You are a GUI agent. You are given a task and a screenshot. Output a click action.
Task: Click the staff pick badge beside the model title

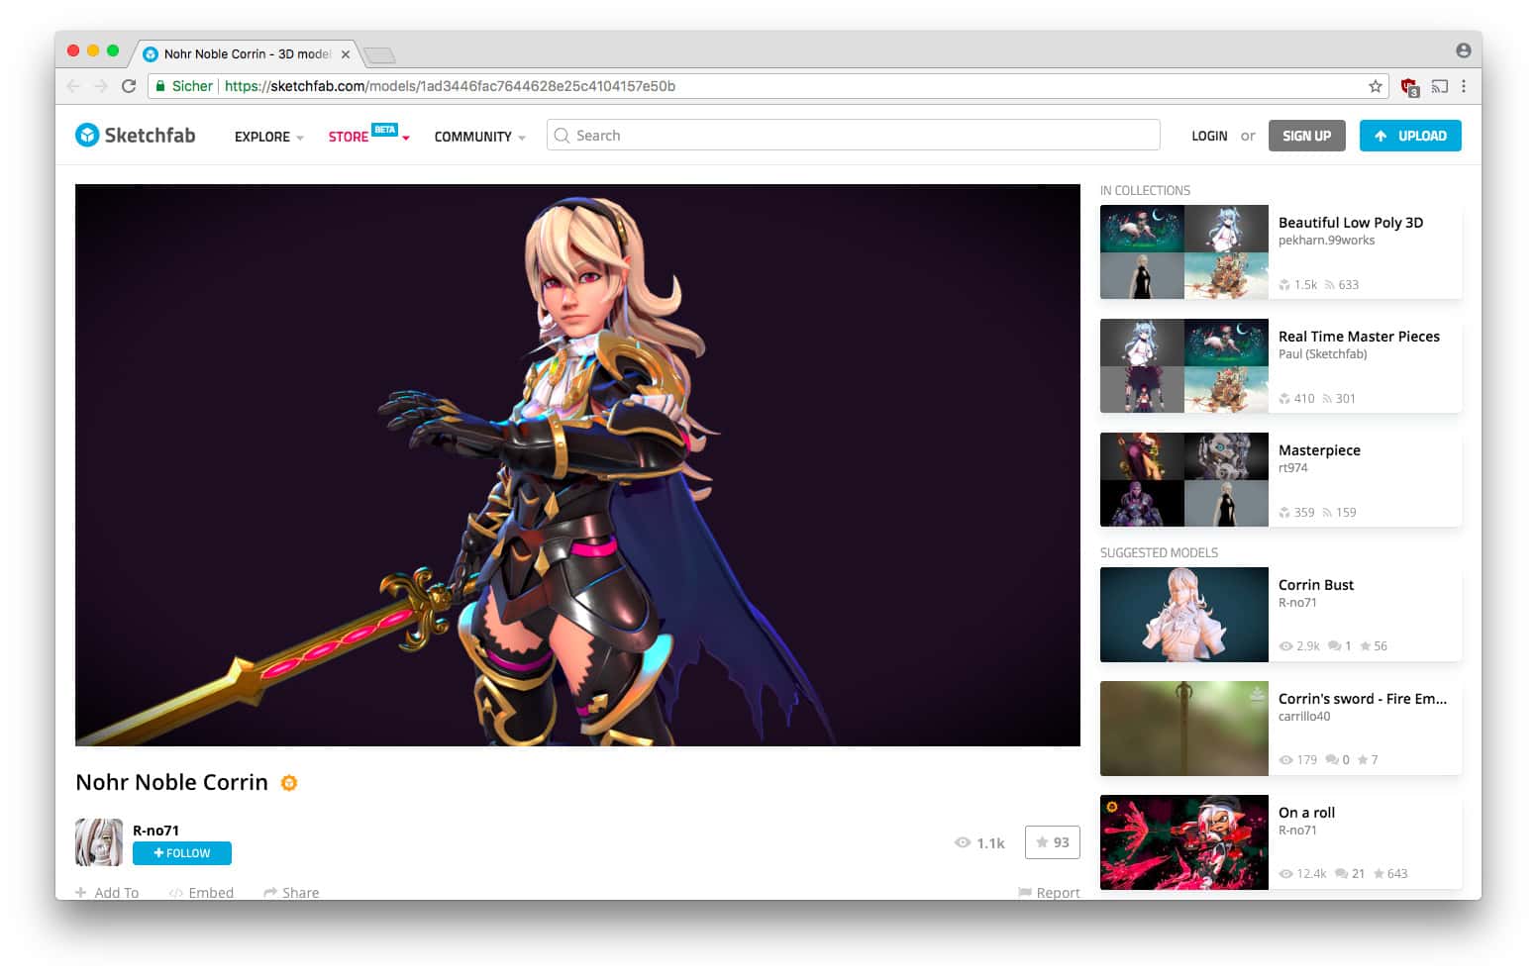tap(289, 783)
